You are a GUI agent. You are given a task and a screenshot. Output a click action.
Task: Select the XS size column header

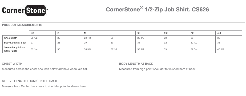click(x=32, y=33)
